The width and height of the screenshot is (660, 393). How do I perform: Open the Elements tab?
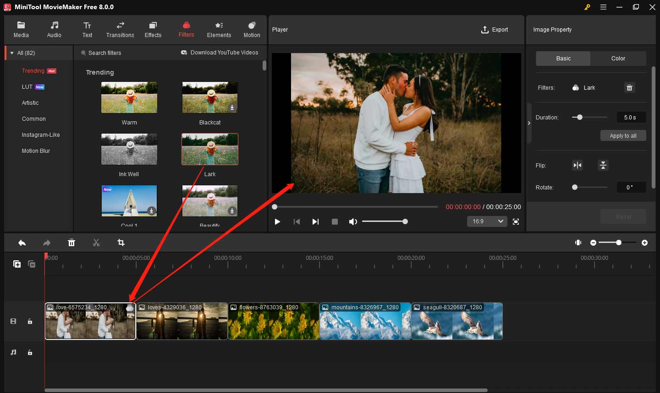pos(219,30)
